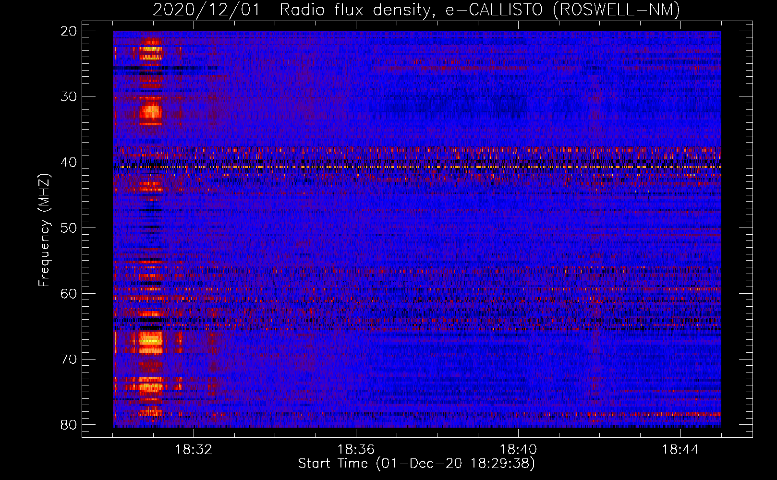Click the bright burst near 32 MHz at 18:31
The width and height of the screenshot is (777, 480).
[151, 112]
